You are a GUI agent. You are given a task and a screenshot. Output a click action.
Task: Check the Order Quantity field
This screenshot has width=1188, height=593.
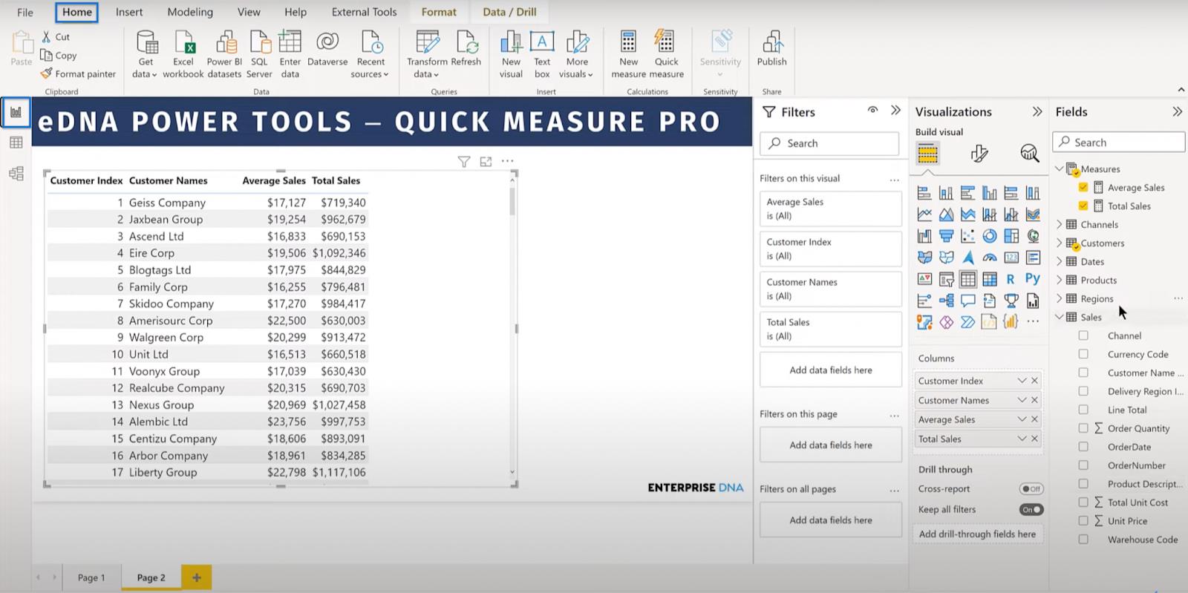1083,428
